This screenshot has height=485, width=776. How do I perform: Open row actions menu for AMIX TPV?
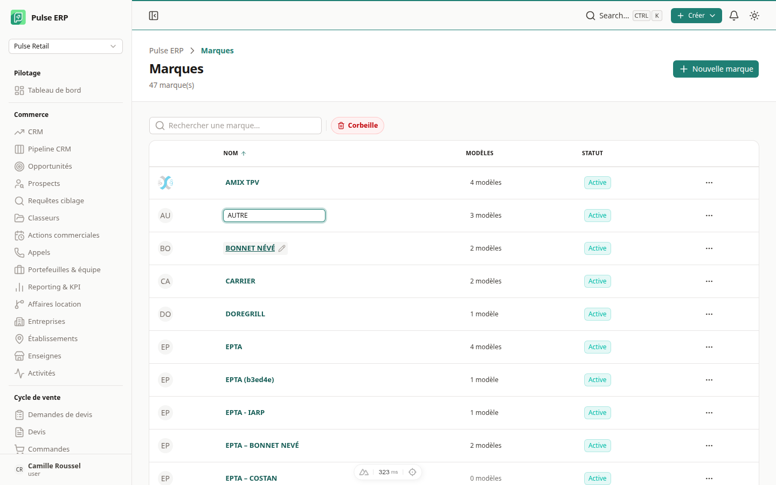pos(709,183)
